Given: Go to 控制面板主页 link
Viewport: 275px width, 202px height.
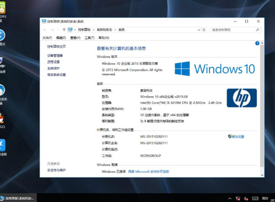Looking at the screenshot, I should [x=56, y=46].
